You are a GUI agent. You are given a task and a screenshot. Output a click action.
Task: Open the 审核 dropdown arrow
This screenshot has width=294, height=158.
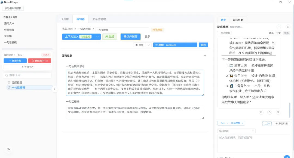[x=149, y=45]
